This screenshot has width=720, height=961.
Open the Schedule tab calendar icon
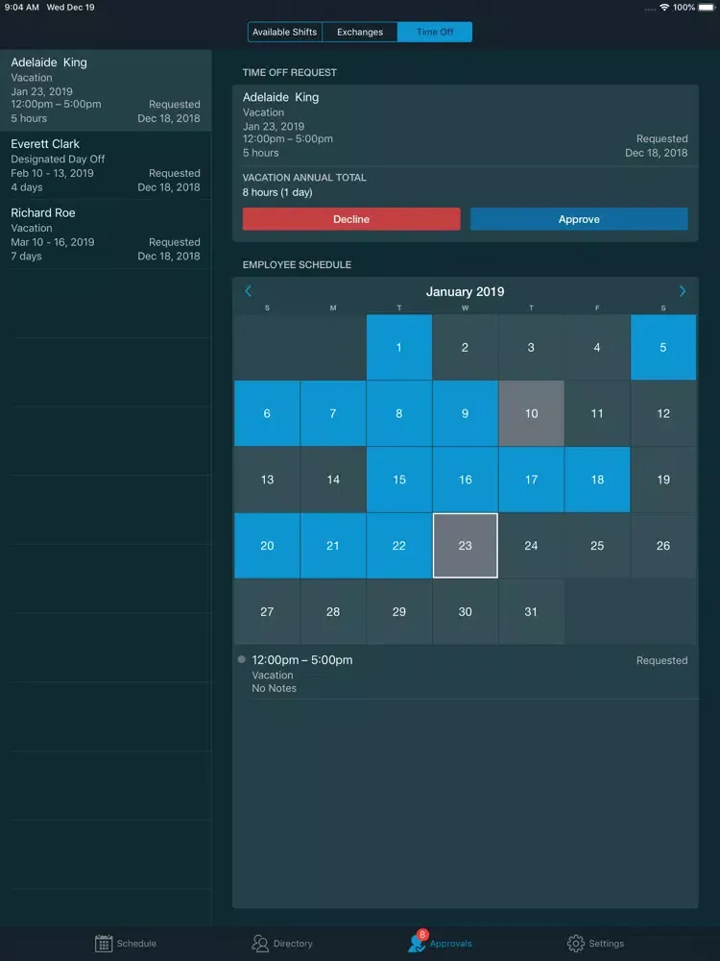(x=104, y=944)
